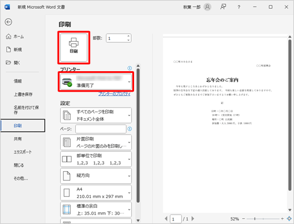
Task: Click the zoom-out minus button
Action: (x=243, y=219)
